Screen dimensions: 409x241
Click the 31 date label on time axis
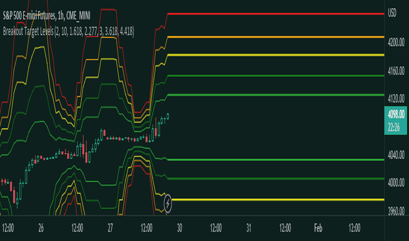tap(248, 228)
